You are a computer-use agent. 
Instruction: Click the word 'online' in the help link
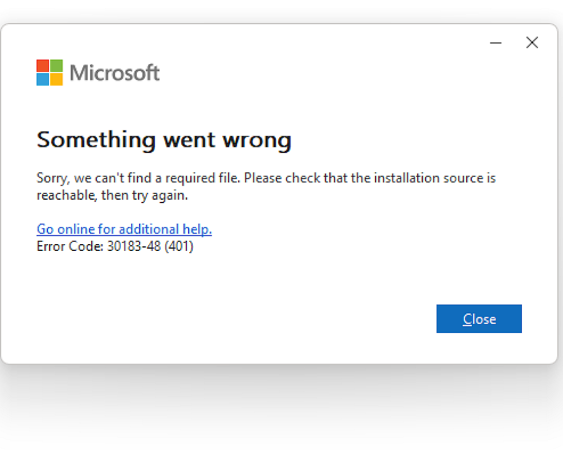[x=76, y=229]
